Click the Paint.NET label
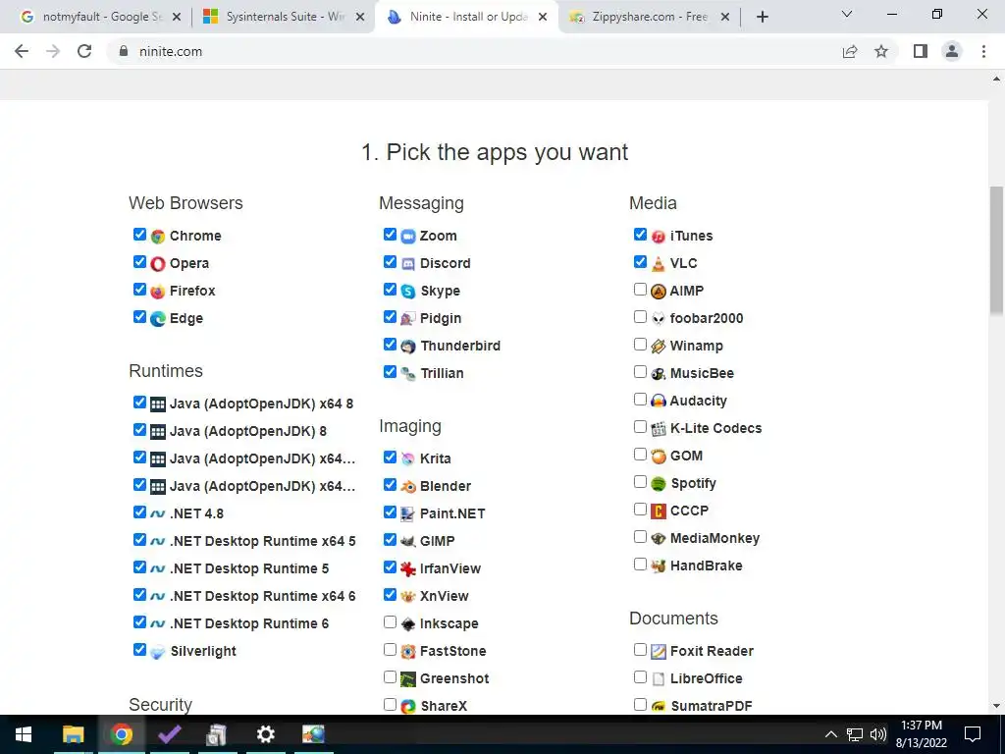 coord(452,513)
